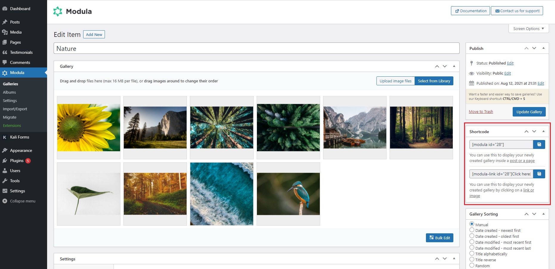This screenshot has height=269, width=555.
Task: Copy the modula-link shortcode with its copy icon
Action: tap(539, 174)
